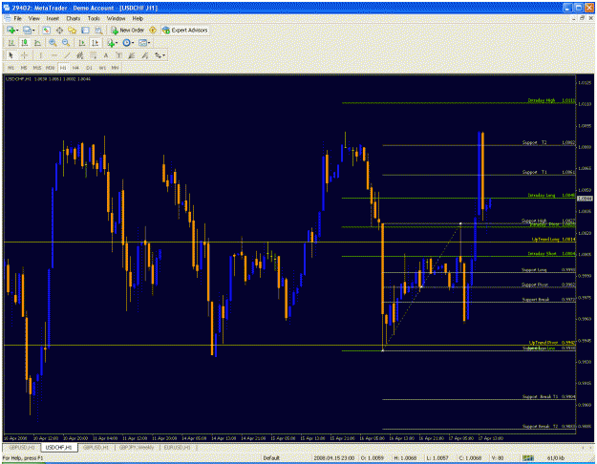The height and width of the screenshot is (464, 597).
Task: Open the Market Watch window icon
Action: 46,30
